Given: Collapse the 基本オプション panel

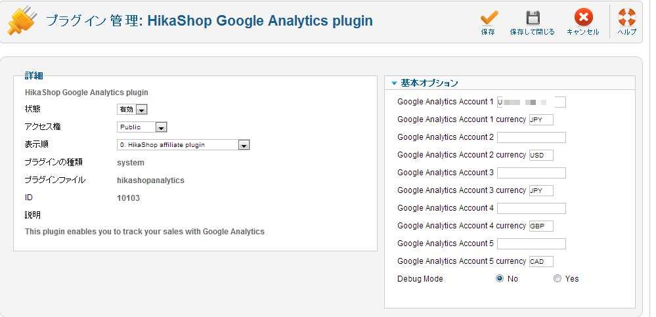Looking at the screenshot, I should pos(425,83).
